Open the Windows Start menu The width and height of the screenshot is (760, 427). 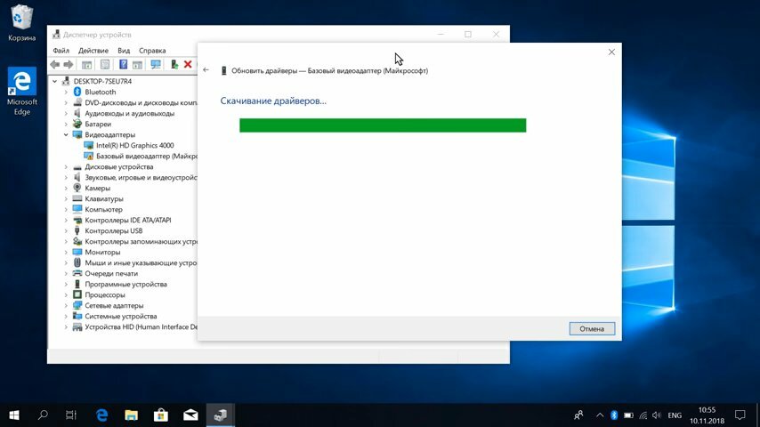pyautogui.click(x=14, y=415)
